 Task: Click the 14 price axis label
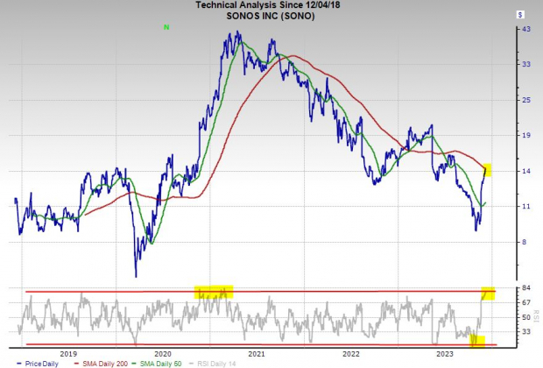tap(526, 171)
